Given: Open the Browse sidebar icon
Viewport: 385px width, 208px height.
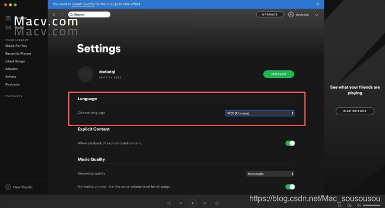Looking at the screenshot, I should 8,18.
